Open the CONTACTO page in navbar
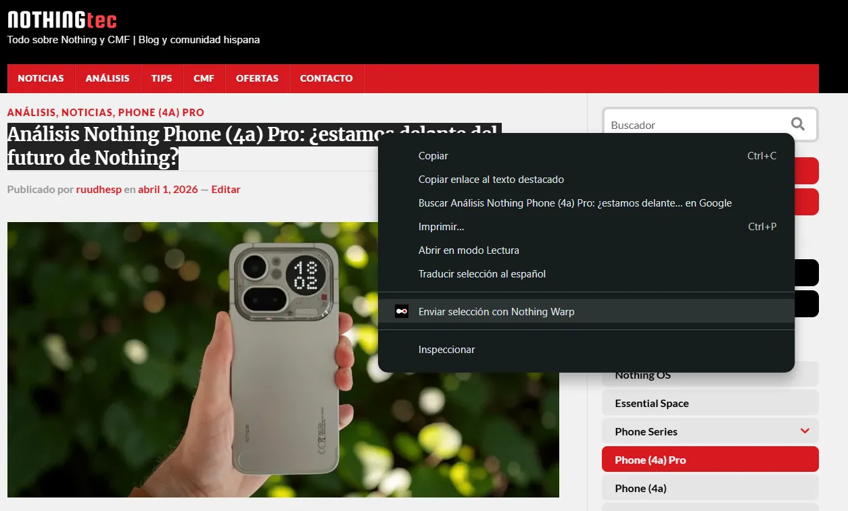 tap(326, 78)
